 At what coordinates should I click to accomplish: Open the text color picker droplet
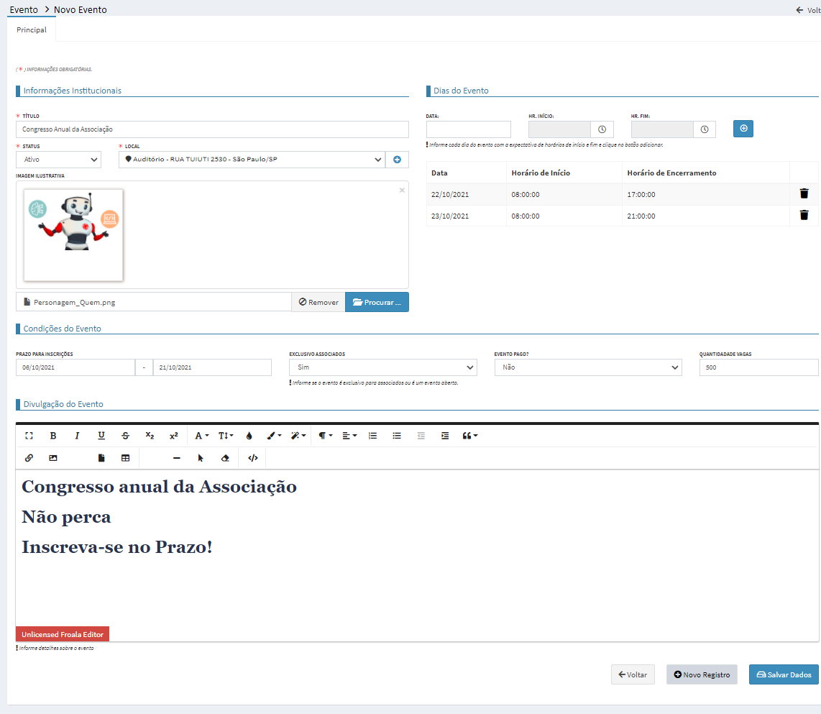[249, 436]
